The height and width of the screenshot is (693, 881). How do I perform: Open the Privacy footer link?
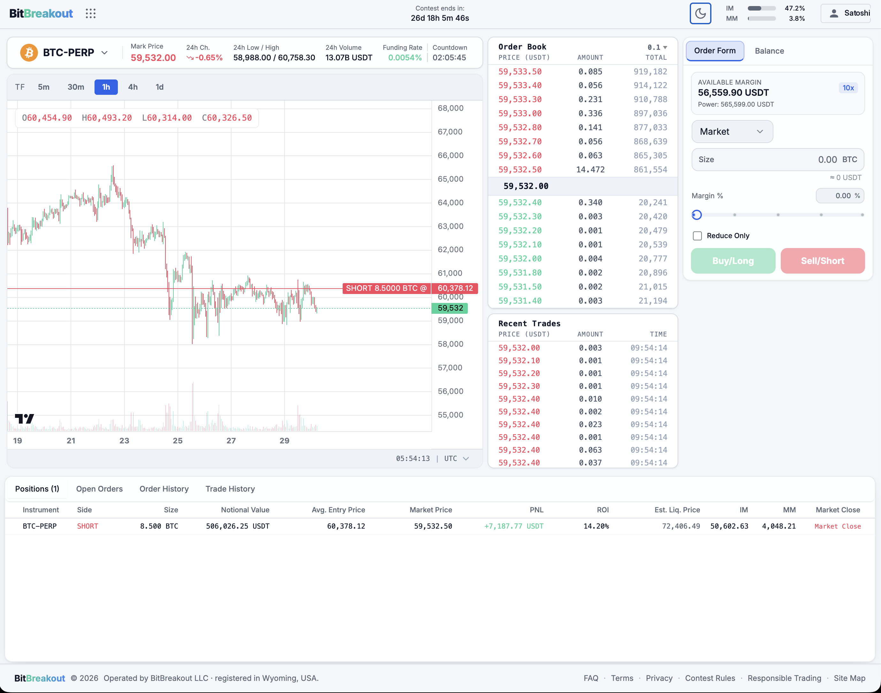click(x=659, y=678)
